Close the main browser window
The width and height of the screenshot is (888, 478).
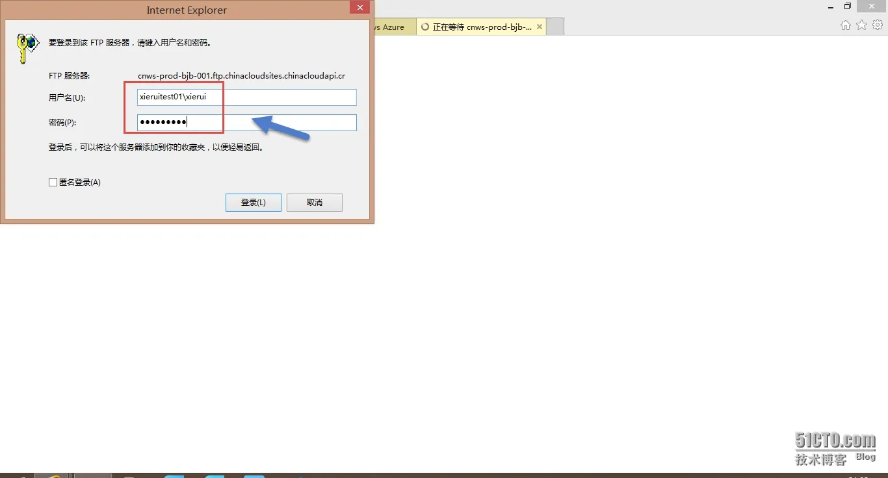tap(872, 6)
